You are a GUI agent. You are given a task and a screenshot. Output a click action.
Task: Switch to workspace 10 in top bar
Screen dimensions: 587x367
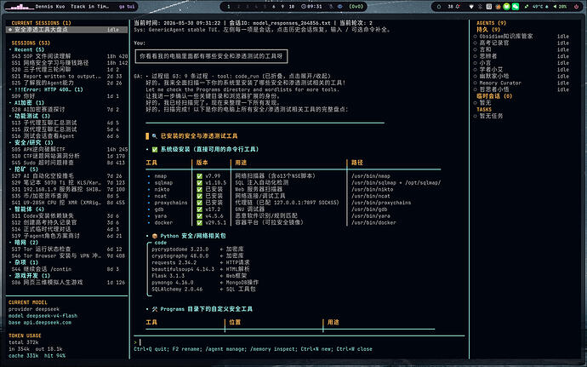click(292, 6)
